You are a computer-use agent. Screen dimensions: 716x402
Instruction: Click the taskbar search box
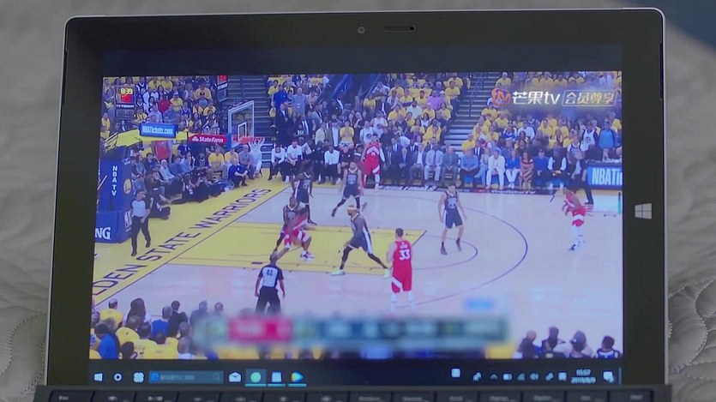pos(186,377)
